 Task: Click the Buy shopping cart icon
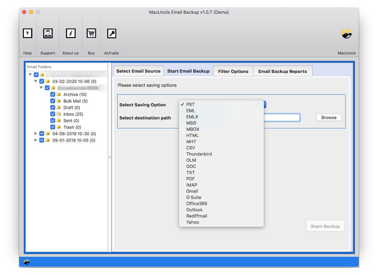pos(91,33)
